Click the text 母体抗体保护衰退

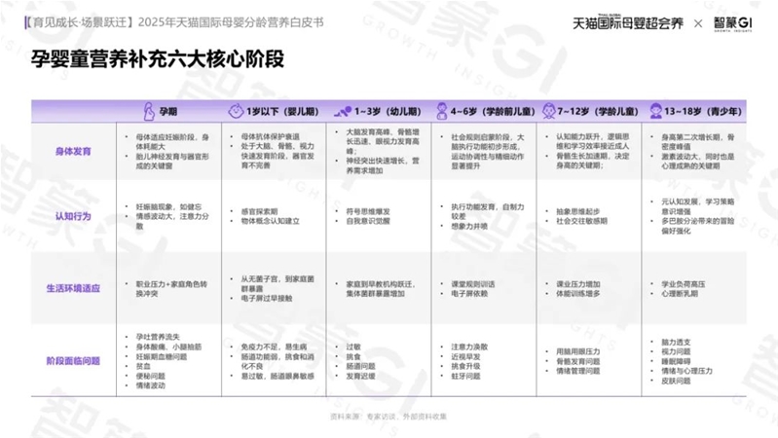271,136
